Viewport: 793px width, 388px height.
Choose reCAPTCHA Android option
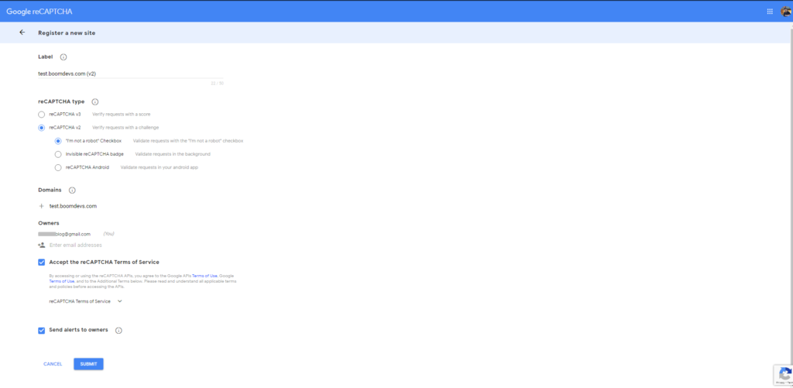[x=58, y=167]
